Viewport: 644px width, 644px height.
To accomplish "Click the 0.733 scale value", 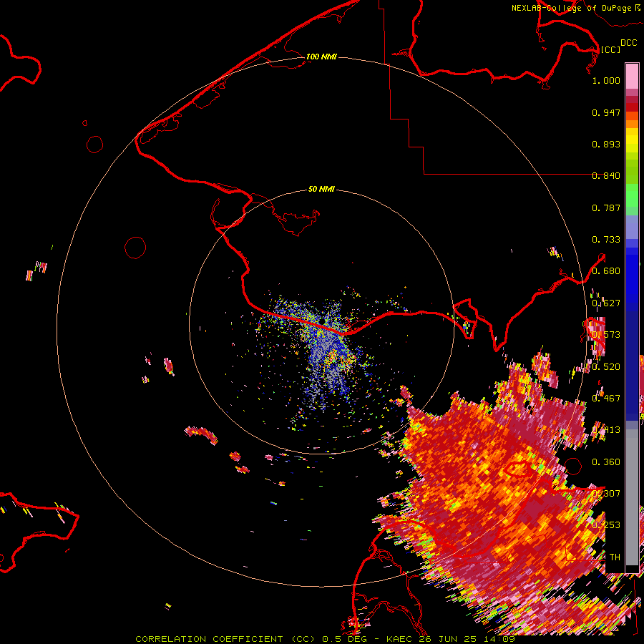I will tap(606, 240).
